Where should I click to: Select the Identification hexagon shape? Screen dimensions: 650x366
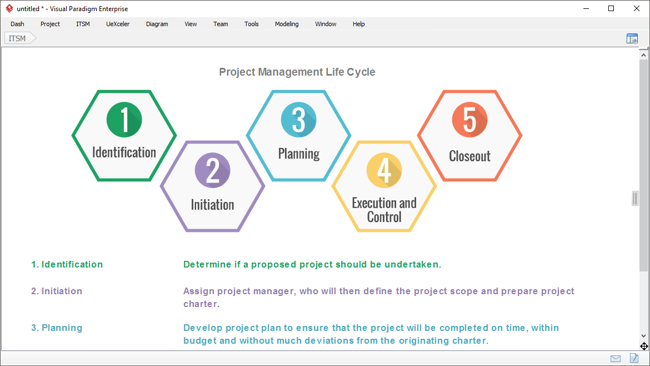pos(124,135)
